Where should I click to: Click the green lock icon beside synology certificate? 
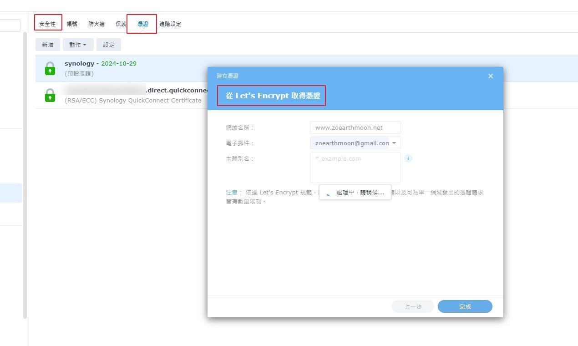coord(50,68)
